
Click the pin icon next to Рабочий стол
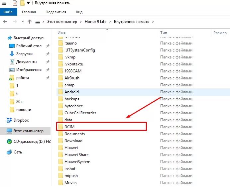coord(48,46)
